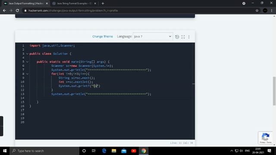Viewport: 276px width, 155px height.
Task: Open the clock showing 22:01
Action: pyautogui.click(x=258, y=151)
